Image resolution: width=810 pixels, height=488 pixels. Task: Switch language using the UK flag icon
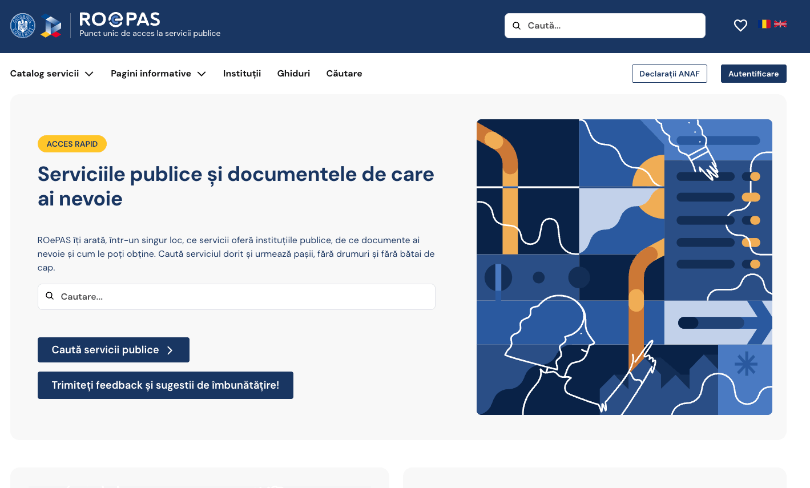click(781, 24)
